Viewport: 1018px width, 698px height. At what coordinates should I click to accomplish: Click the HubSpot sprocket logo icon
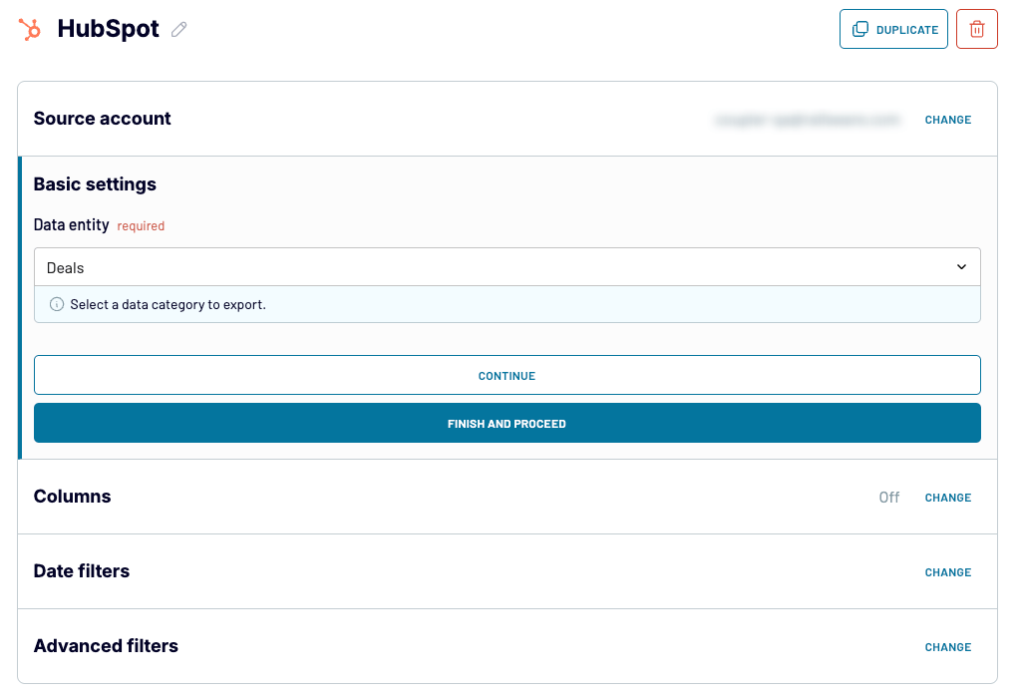(x=30, y=29)
